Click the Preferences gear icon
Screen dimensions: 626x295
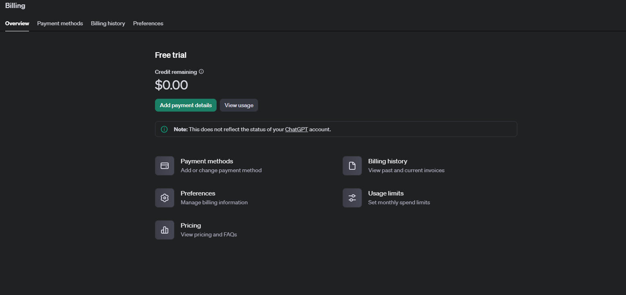[165, 198]
